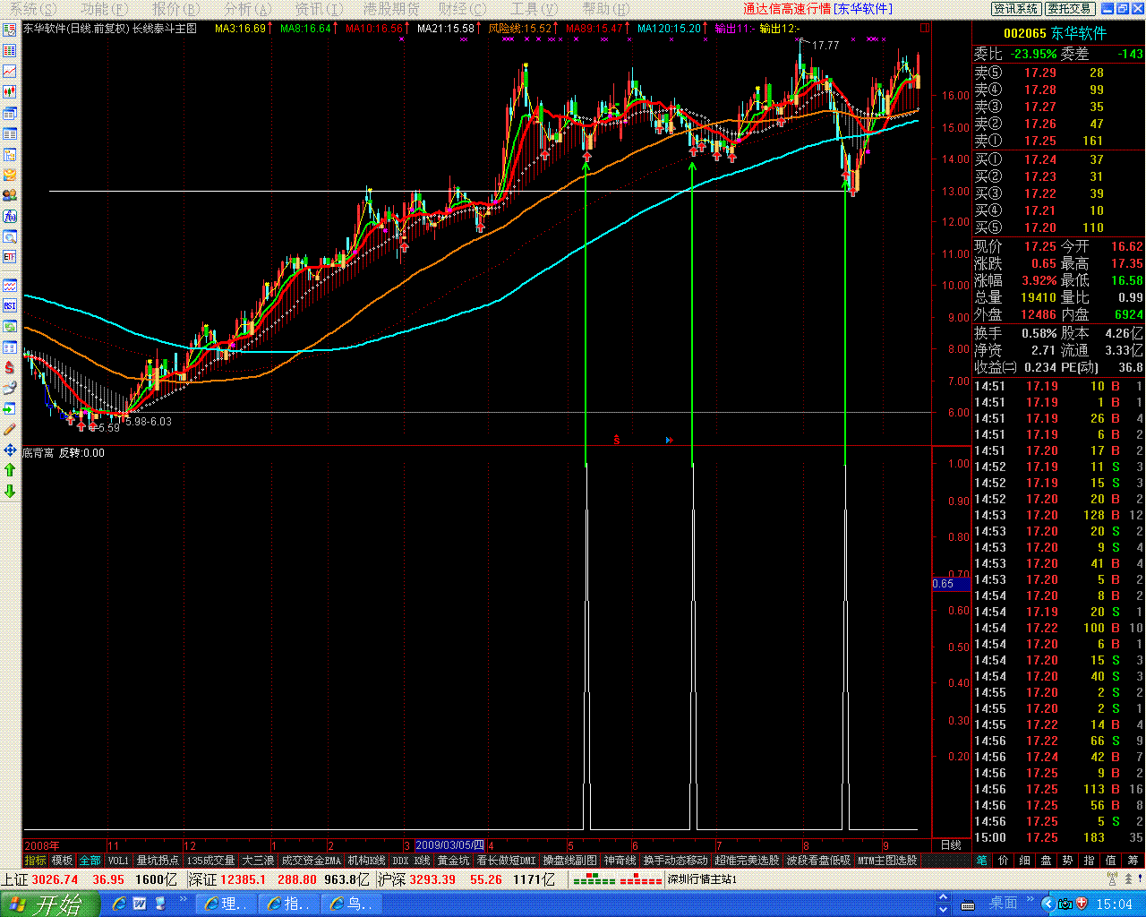Click the EIF labeled icon in sidebar
1146x917 pixels.
point(10,257)
